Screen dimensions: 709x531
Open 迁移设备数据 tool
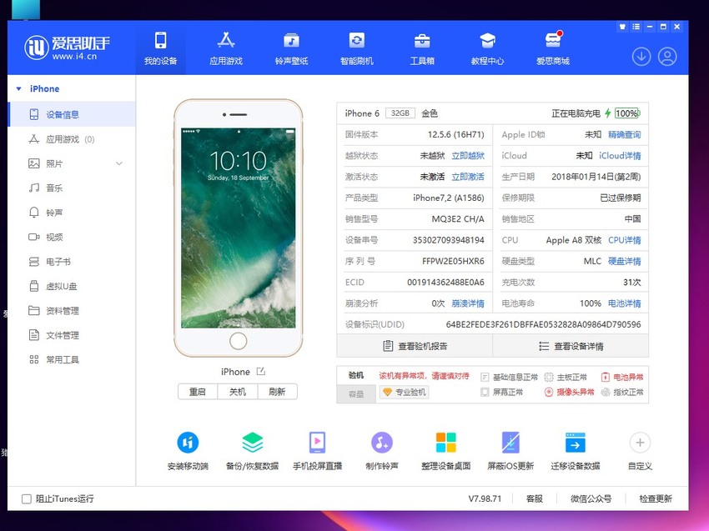point(576,451)
